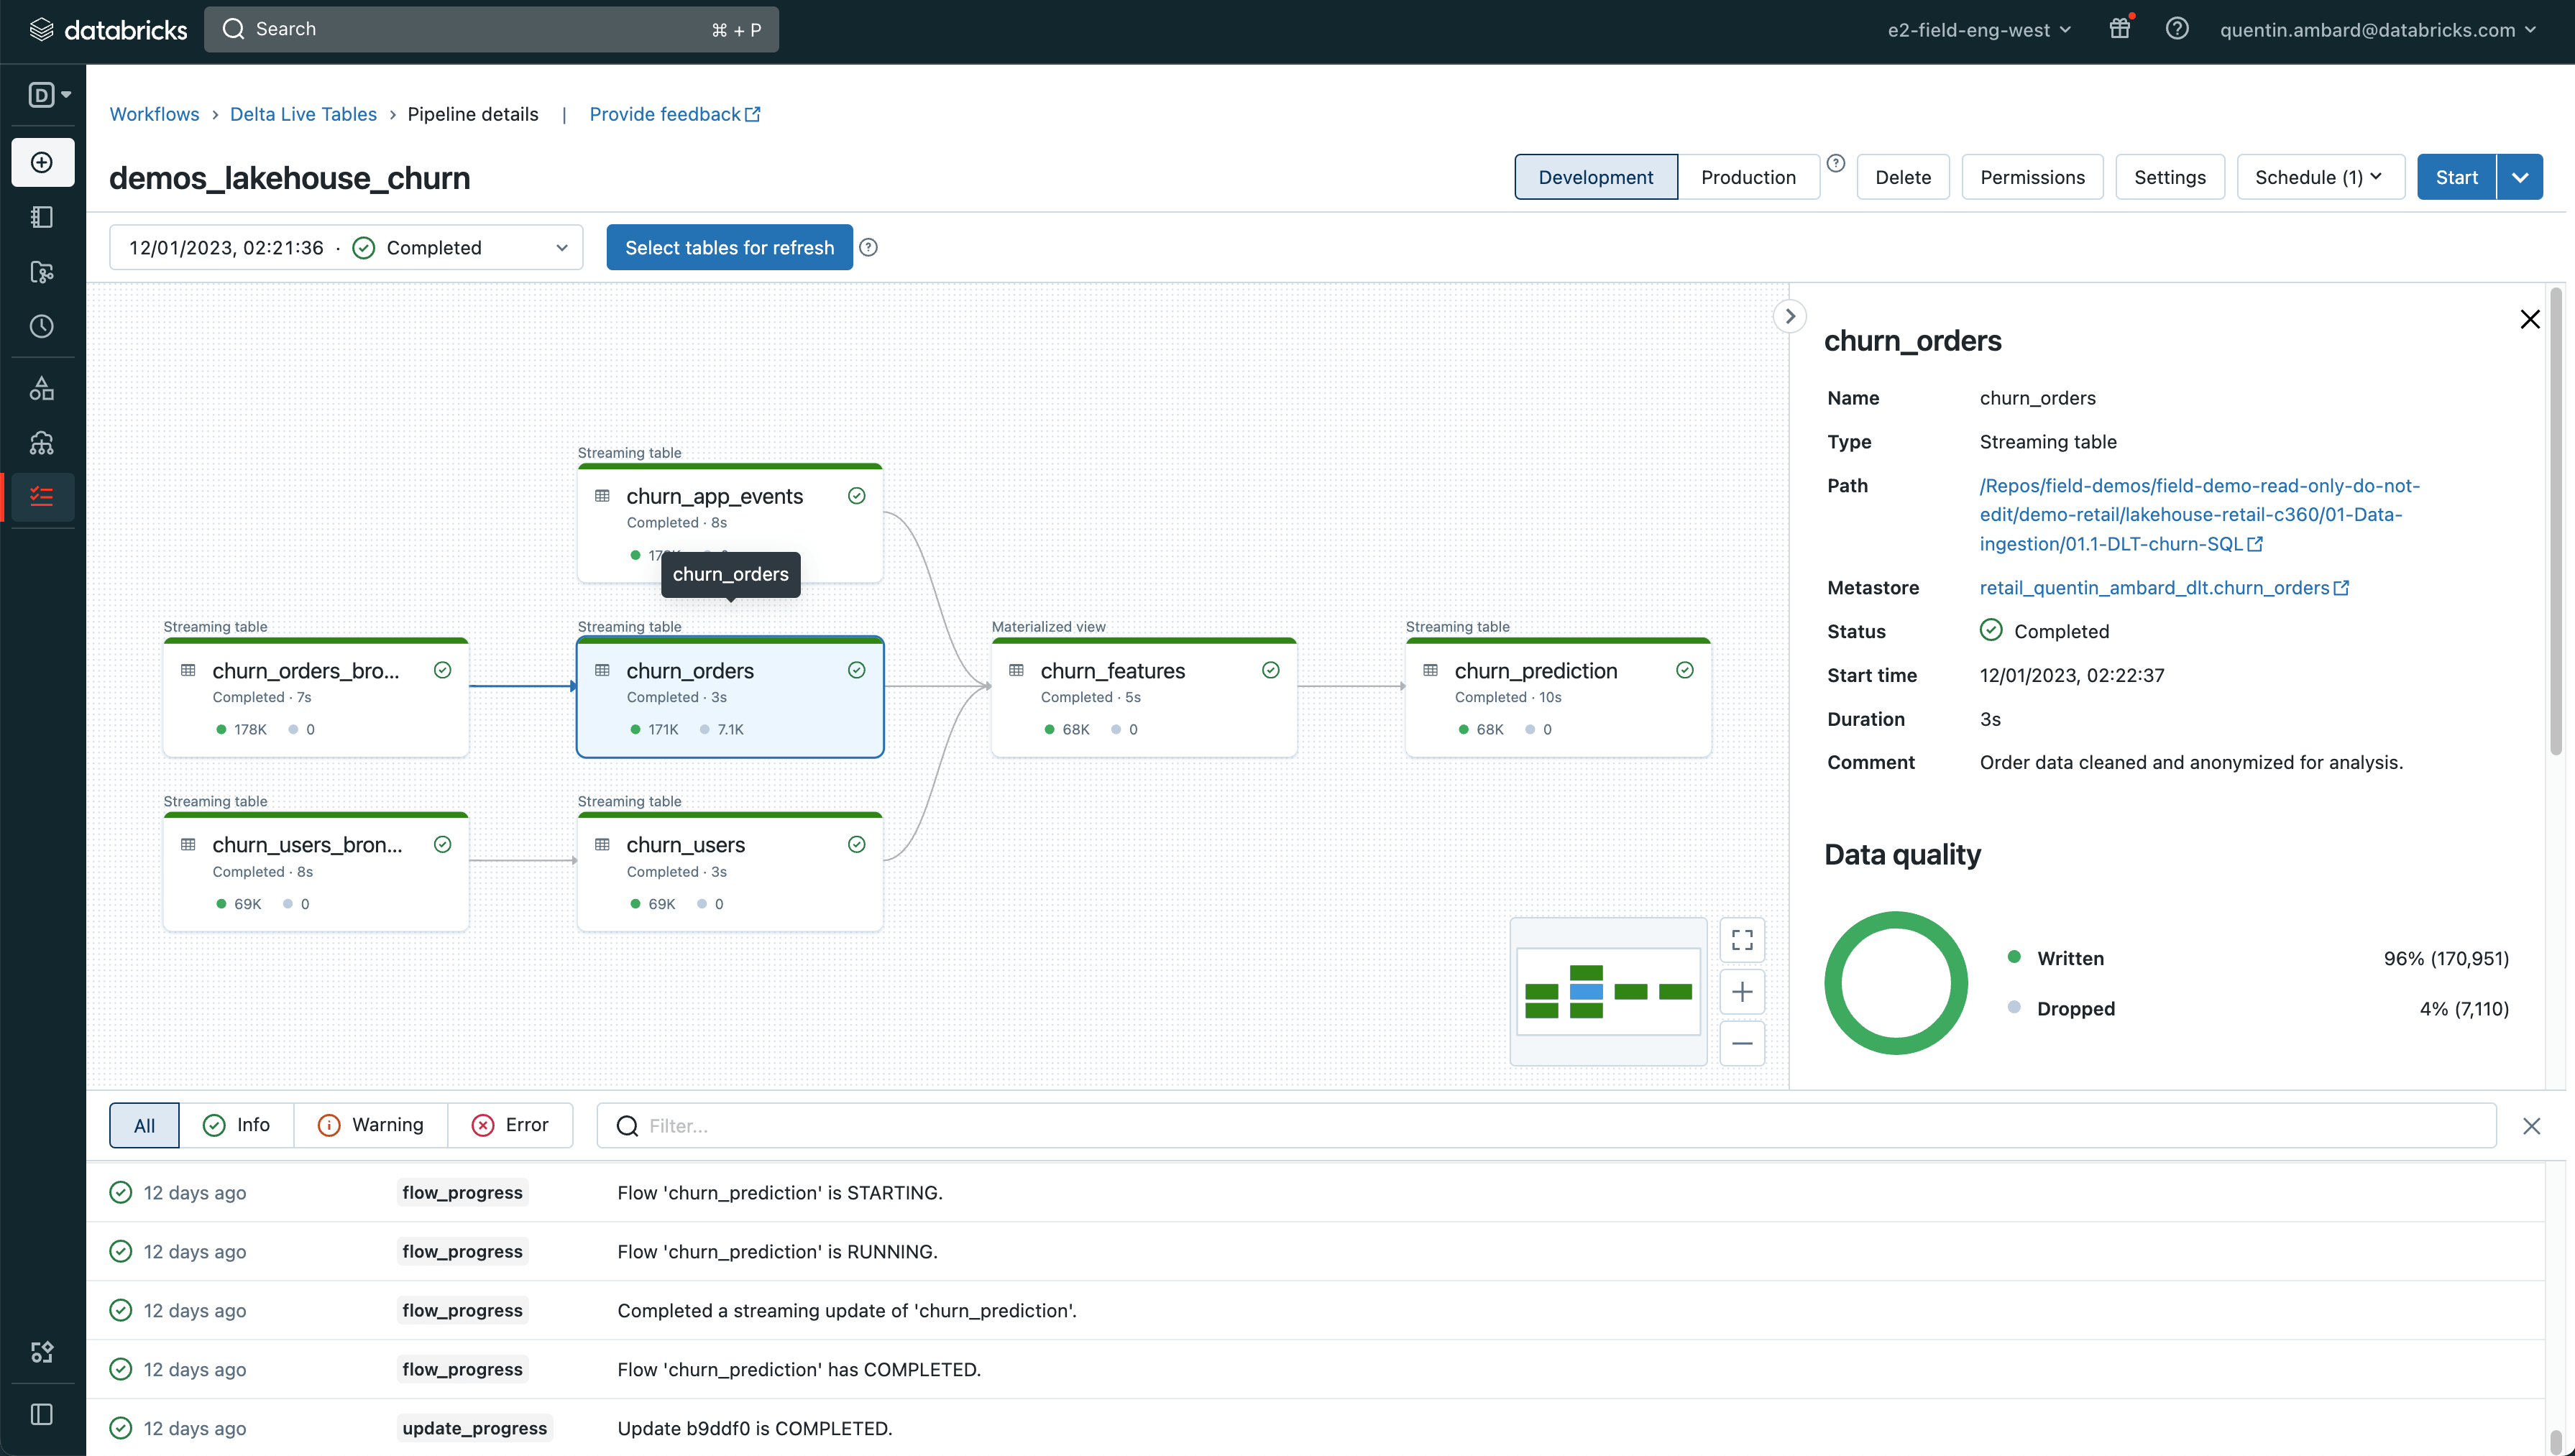
Task: Fit pipeline graph to view icon
Action: point(1742,939)
